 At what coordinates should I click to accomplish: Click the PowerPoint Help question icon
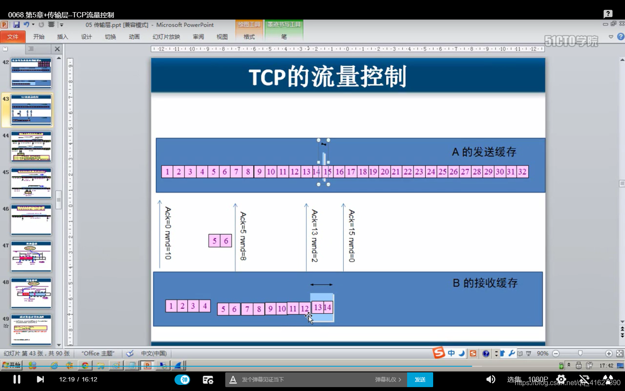(x=621, y=37)
